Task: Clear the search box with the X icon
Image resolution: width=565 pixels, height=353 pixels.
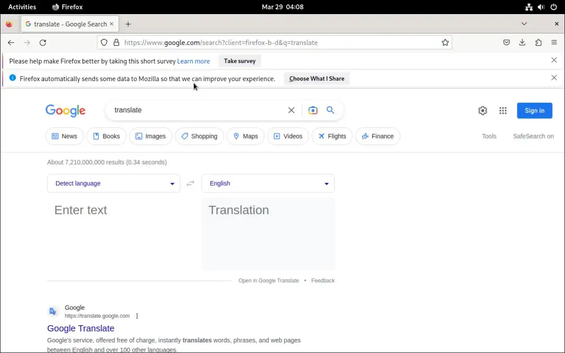Action: [291, 110]
